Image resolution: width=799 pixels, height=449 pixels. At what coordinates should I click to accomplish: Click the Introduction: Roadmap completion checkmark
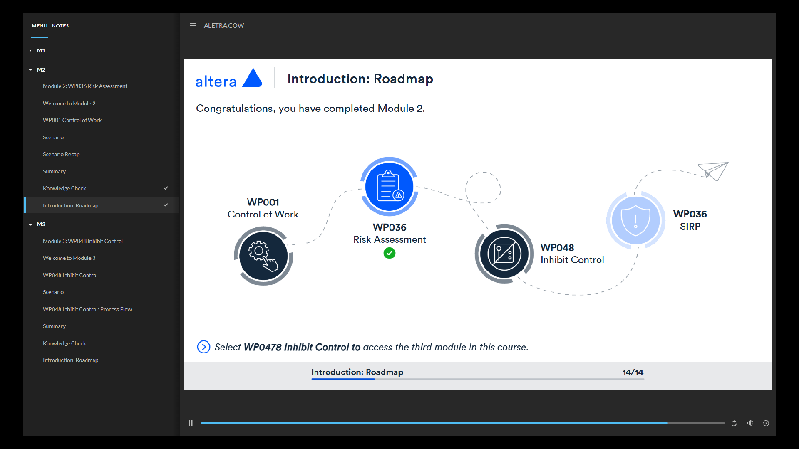click(x=166, y=205)
